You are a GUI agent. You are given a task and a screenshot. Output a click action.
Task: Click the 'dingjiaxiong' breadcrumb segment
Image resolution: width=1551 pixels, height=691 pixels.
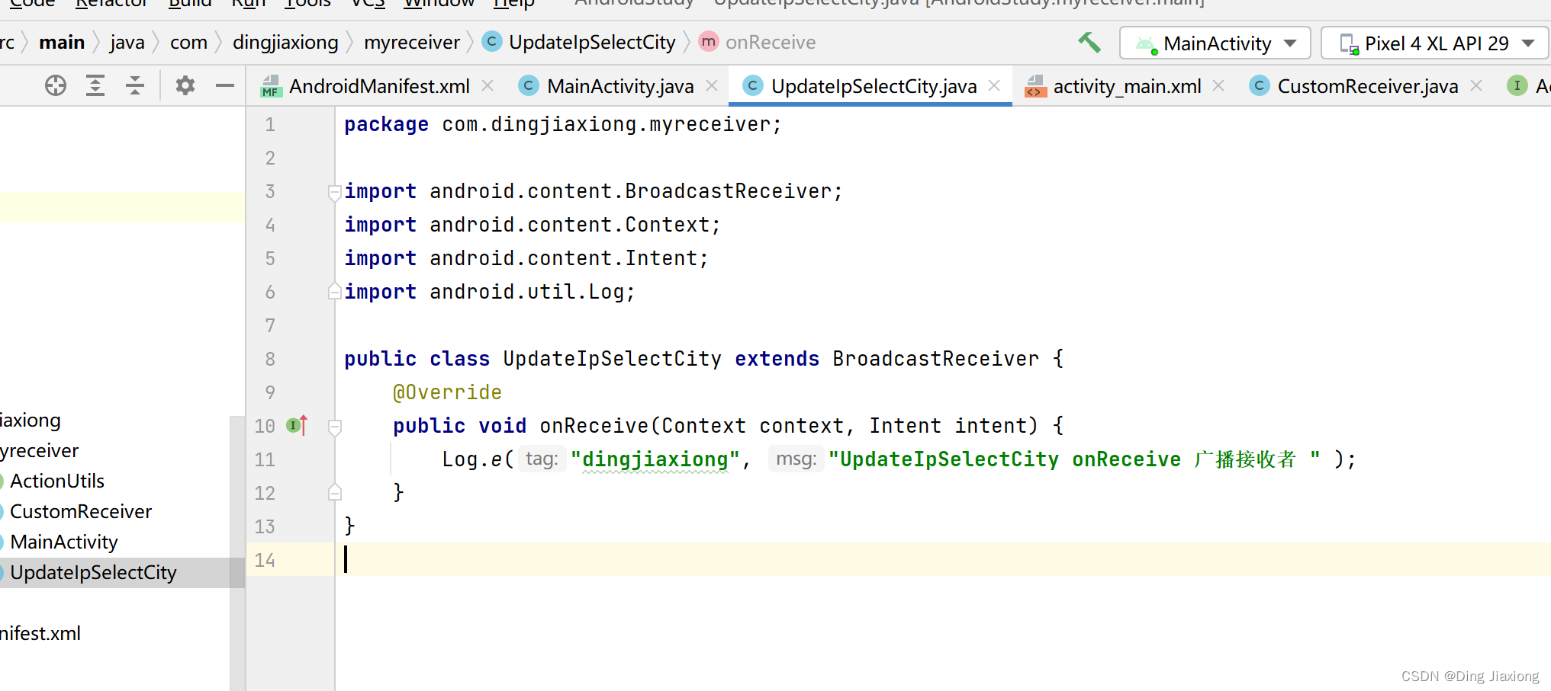pos(285,42)
